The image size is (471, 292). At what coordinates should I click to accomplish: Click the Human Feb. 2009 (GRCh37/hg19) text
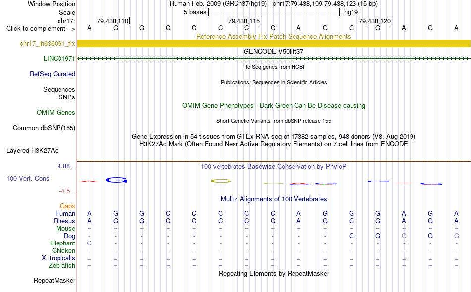[x=218, y=4]
